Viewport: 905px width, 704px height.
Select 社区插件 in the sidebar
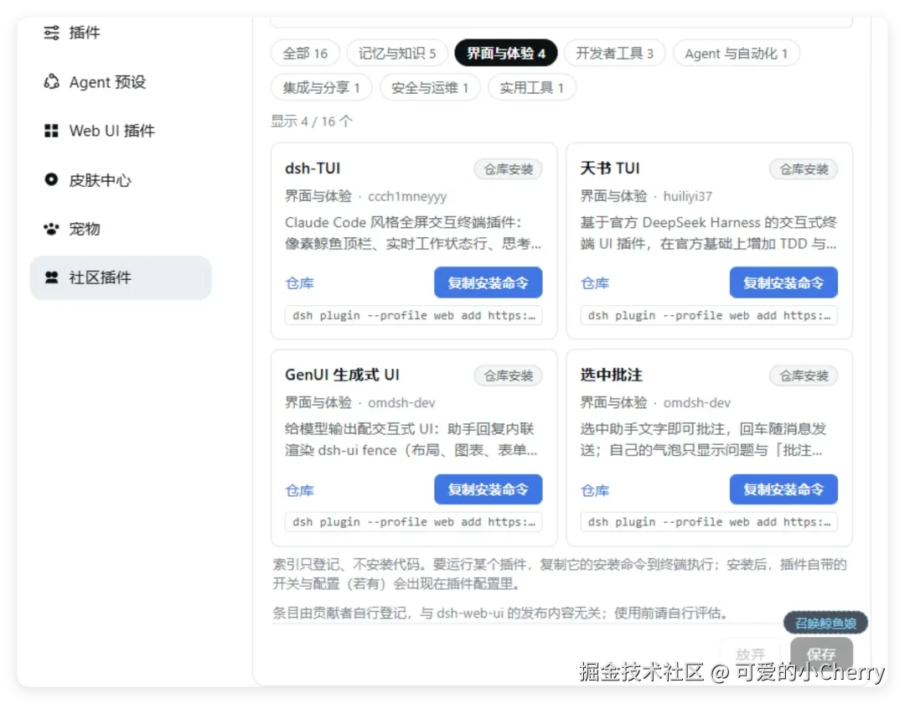(x=121, y=277)
